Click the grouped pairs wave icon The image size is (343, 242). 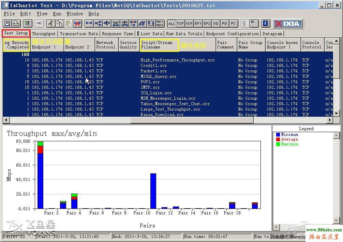(142, 24)
